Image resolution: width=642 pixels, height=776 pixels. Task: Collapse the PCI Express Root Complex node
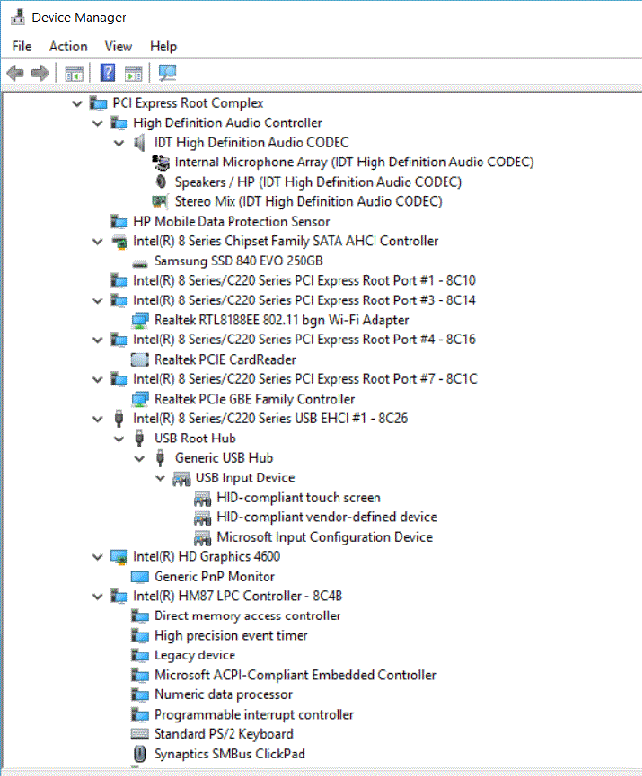coord(77,104)
